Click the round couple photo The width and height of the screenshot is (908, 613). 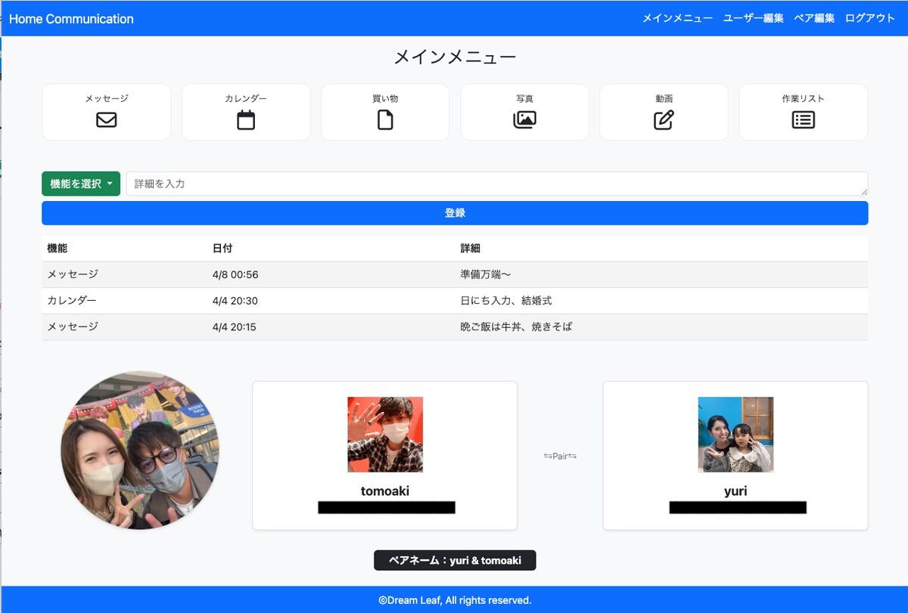[140, 450]
